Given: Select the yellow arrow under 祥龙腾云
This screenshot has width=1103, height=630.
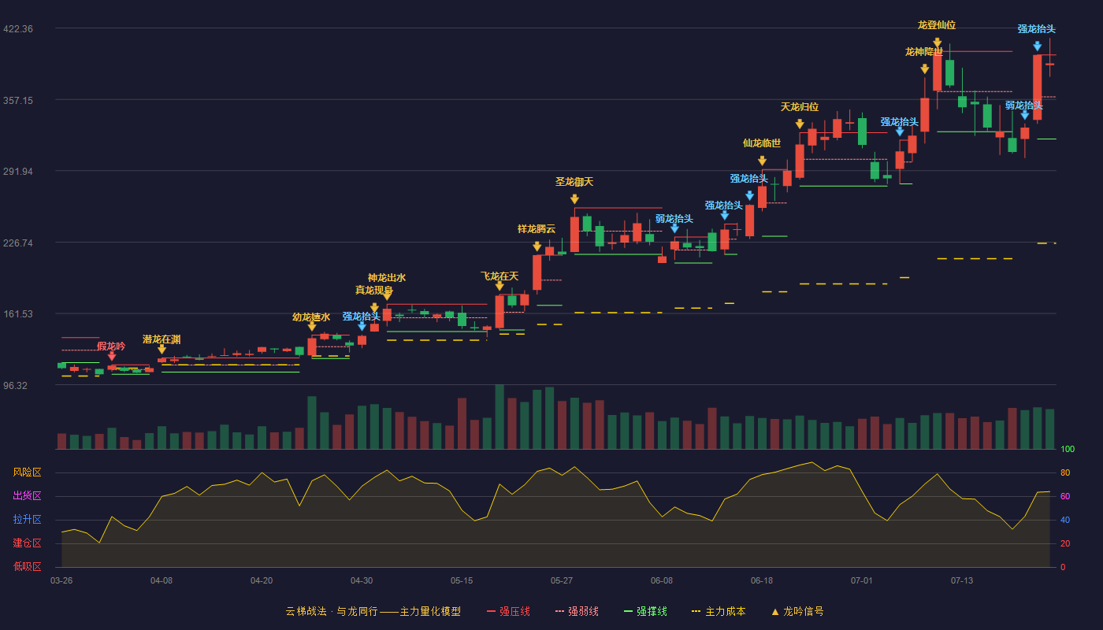Looking at the screenshot, I should [x=537, y=246].
